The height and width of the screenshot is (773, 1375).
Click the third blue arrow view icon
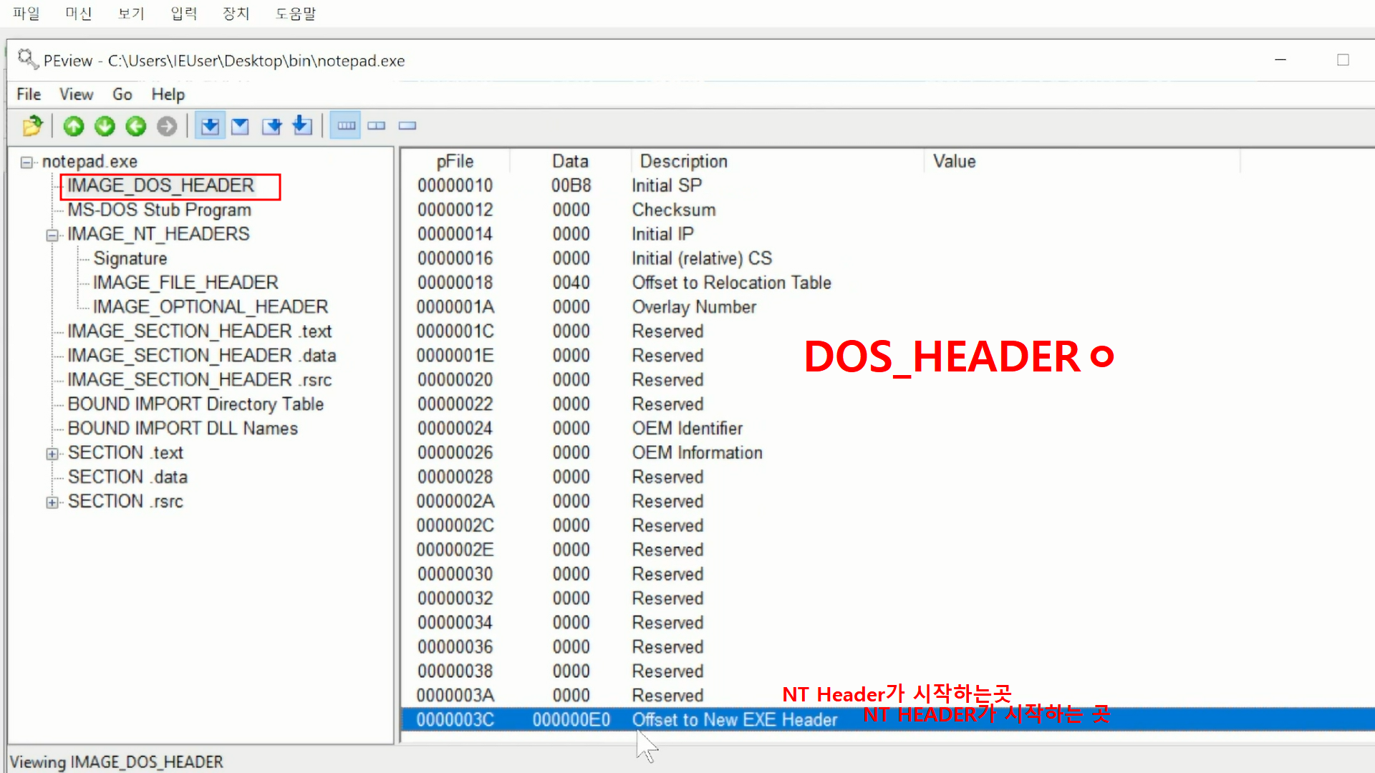click(271, 126)
